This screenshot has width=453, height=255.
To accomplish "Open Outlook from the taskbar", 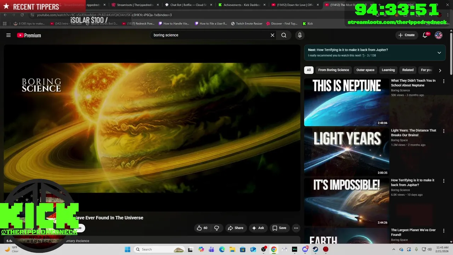I will point(253,249).
